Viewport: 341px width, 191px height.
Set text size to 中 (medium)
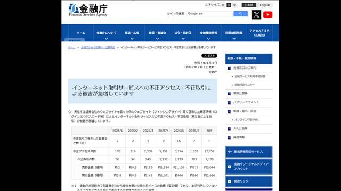229,5
